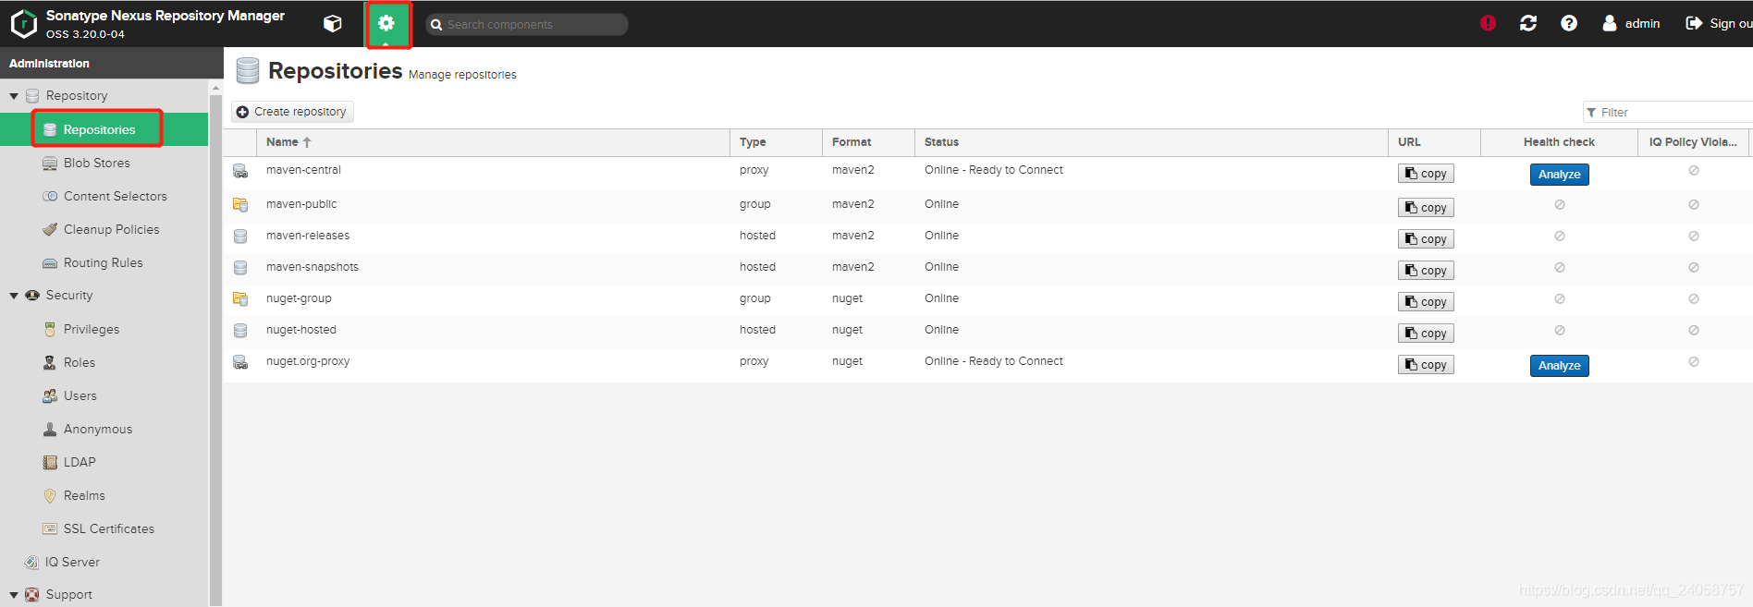This screenshot has width=1753, height=607.
Task: Sort by the Type column header
Action: [x=776, y=142]
